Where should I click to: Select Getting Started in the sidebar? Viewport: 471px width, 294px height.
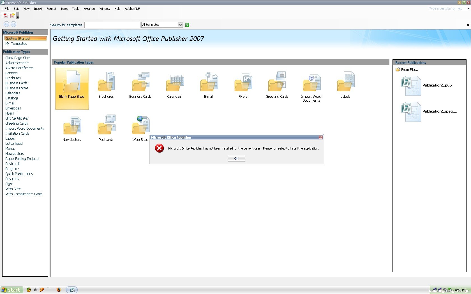[25, 38]
